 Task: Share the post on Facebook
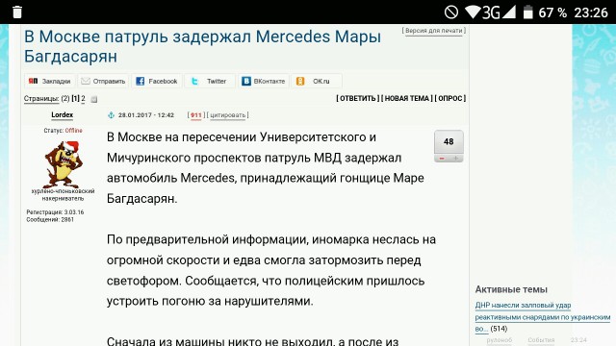(157, 81)
